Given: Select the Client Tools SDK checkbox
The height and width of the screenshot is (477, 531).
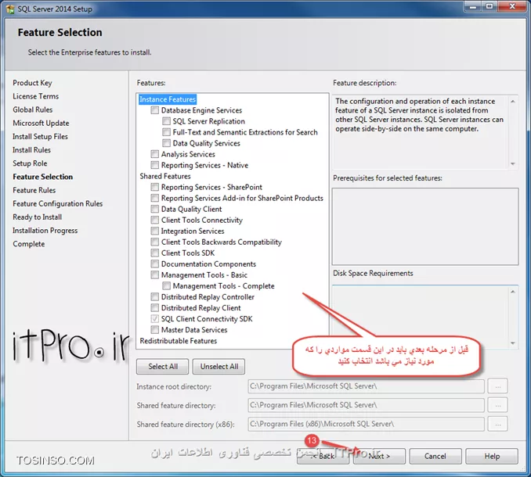Looking at the screenshot, I should coord(155,253).
